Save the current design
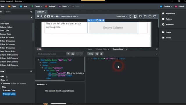 click(24, 6)
